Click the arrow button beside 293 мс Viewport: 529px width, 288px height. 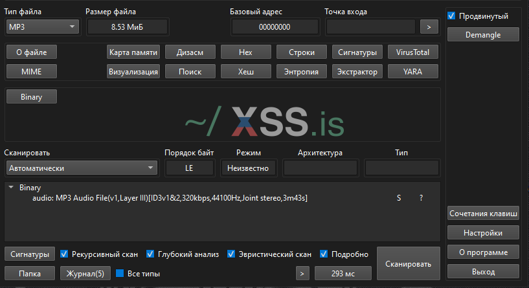302,274
